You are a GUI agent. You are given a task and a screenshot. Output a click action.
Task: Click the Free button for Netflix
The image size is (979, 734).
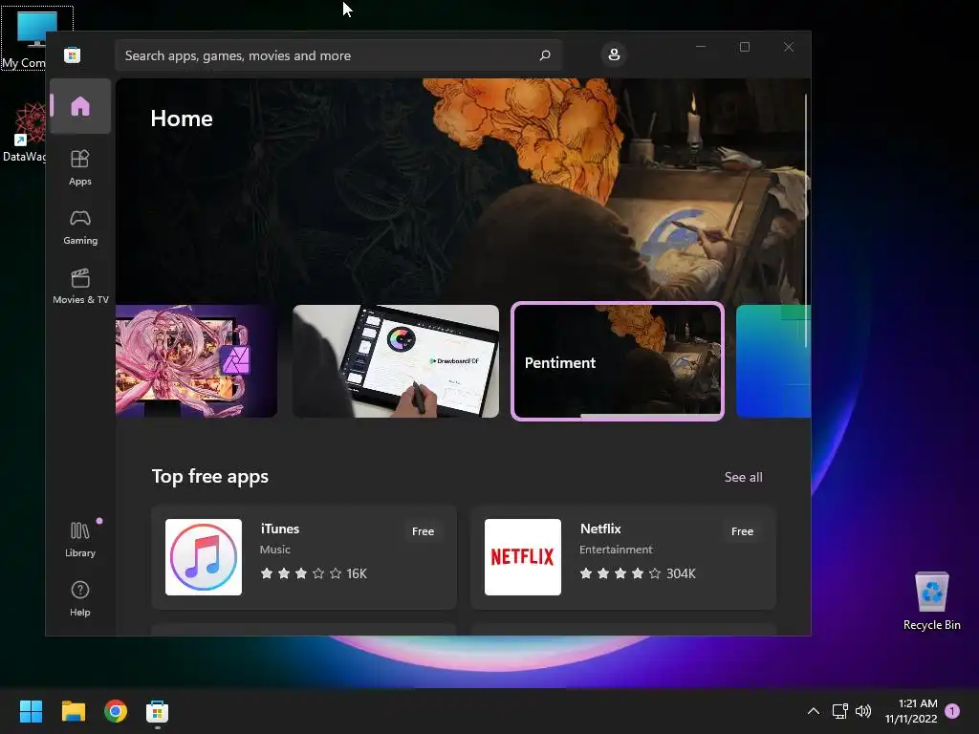[x=742, y=531]
